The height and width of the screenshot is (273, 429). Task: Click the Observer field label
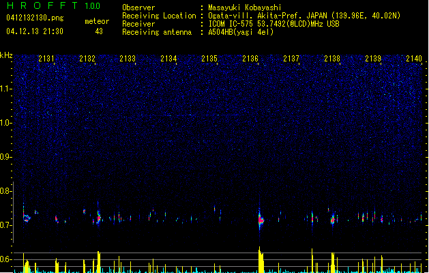[138, 8]
